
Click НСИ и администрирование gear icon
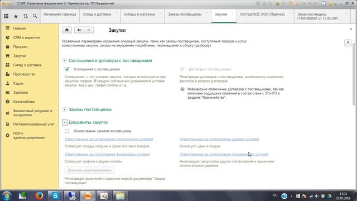coord(7,135)
